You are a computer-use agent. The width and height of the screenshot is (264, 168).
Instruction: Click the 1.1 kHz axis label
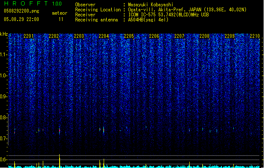pyautogui.click(x=3, y=55)
